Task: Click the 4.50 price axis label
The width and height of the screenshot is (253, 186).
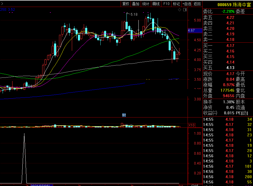Action: tap(197, 40)
